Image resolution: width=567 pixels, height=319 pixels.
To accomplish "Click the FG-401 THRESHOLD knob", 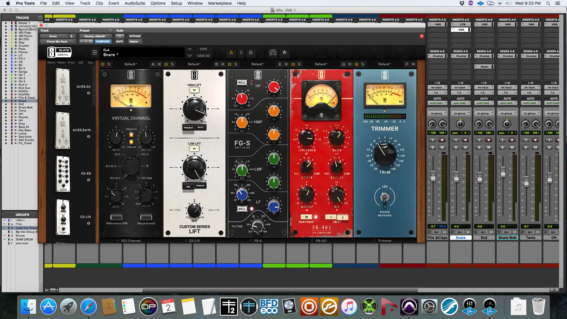I will coord(307,138).
